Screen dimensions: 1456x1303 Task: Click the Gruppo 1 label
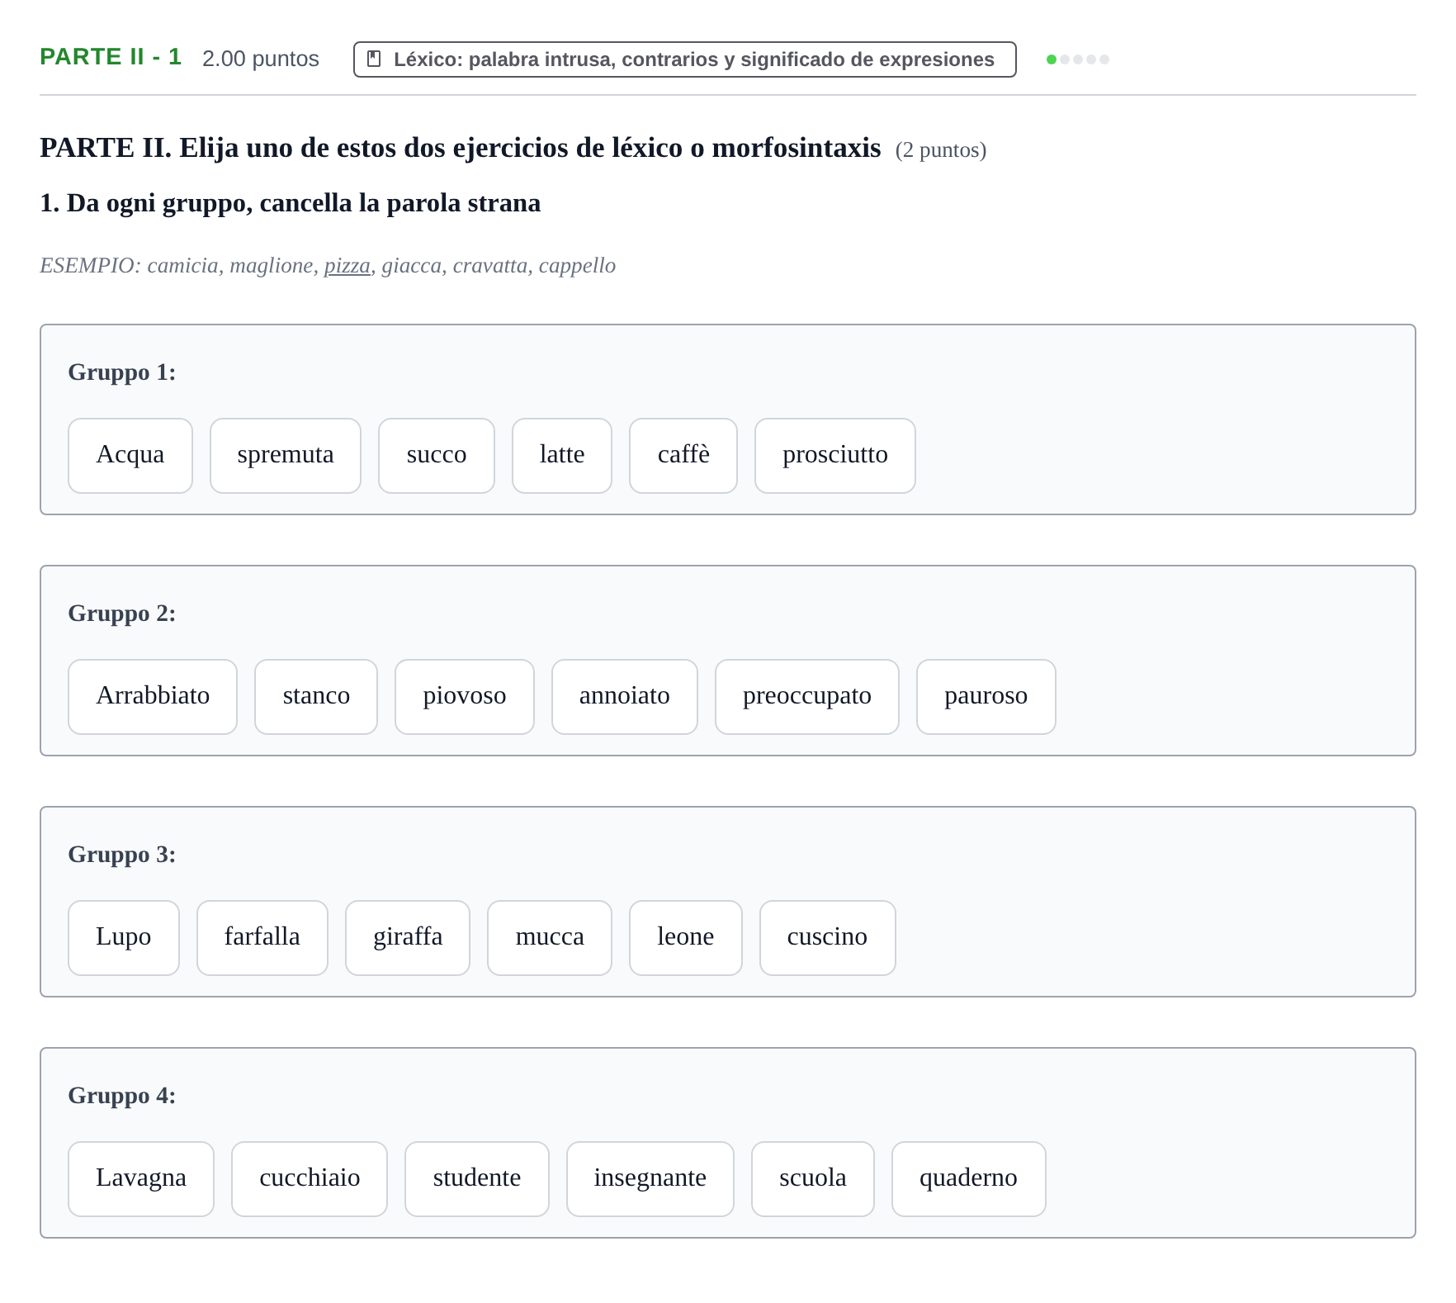[122, 372]
